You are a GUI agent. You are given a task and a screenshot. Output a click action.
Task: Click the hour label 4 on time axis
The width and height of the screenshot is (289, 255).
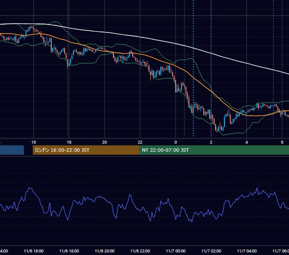click(x=246, y=142)
